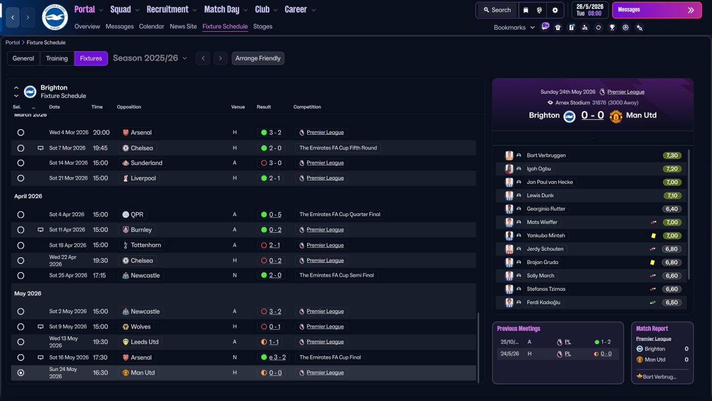Open the world globe icon

click(x=540, y=10)
